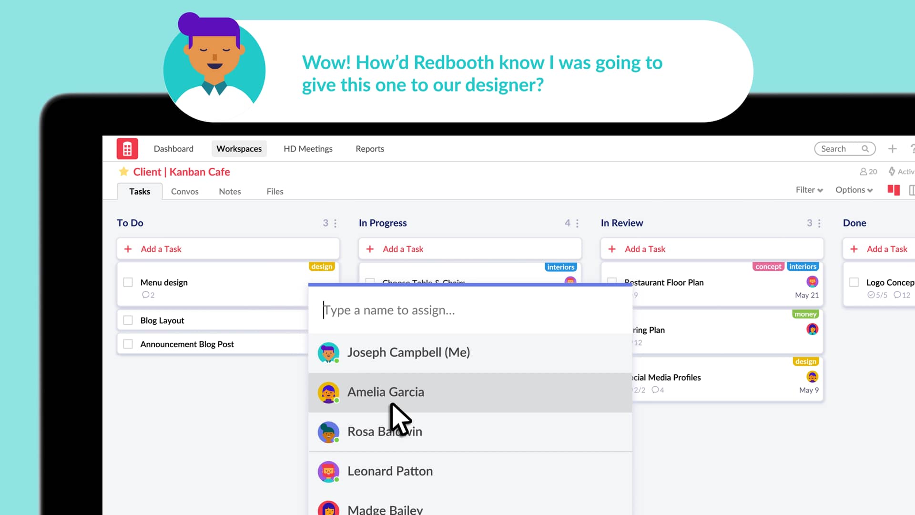Expand the Options dropdown
Image resolution: width=915 pixels, height=515 pixels.
tap(854, 190)
